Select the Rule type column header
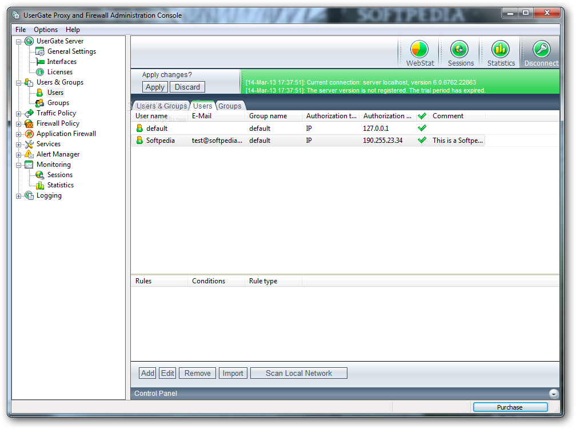This screenshot has width=576, height=429. [x=273, y=281]
